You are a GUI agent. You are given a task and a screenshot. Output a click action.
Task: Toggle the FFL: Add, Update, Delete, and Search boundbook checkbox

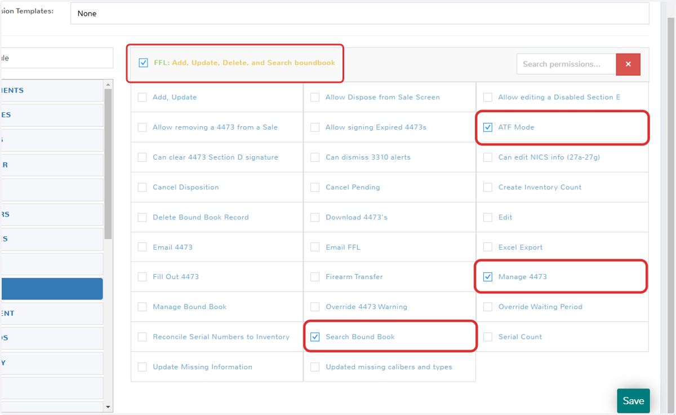[143, 63]
